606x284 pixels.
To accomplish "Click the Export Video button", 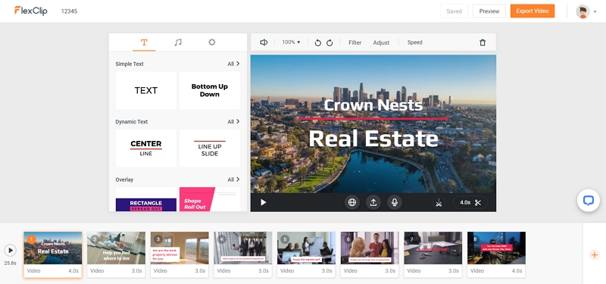I will pyautogui.click(x=533, y=11).
